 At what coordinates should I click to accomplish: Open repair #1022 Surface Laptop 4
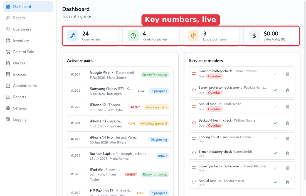(x=120, y=156)
